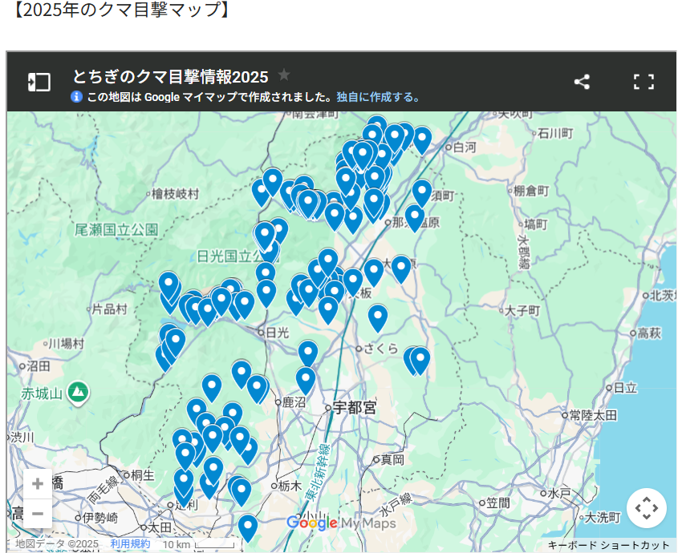The image size is (686, 553).
Task: Click the 赤城山 mountain marker icon
Action: point(78,393)
